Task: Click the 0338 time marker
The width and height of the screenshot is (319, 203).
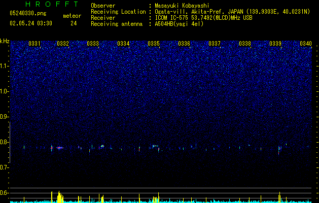Action: (245, 43)
